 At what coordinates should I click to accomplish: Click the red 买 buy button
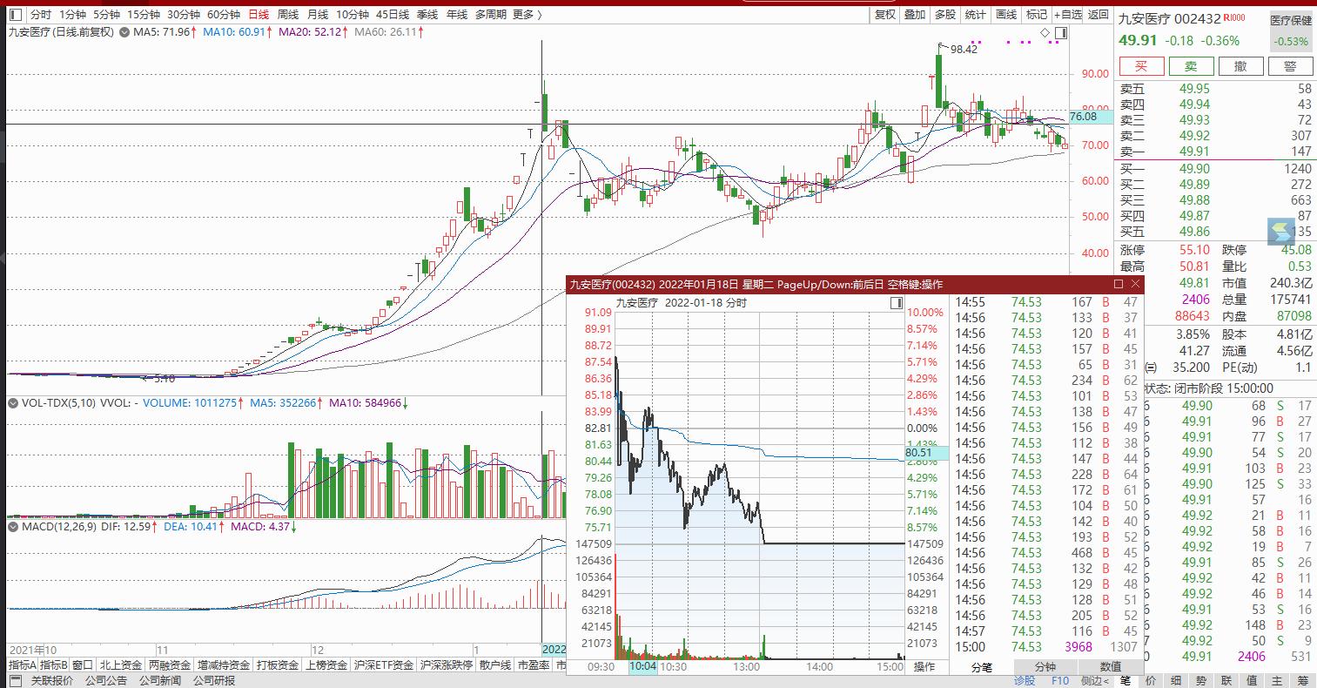coord(1141,66)
